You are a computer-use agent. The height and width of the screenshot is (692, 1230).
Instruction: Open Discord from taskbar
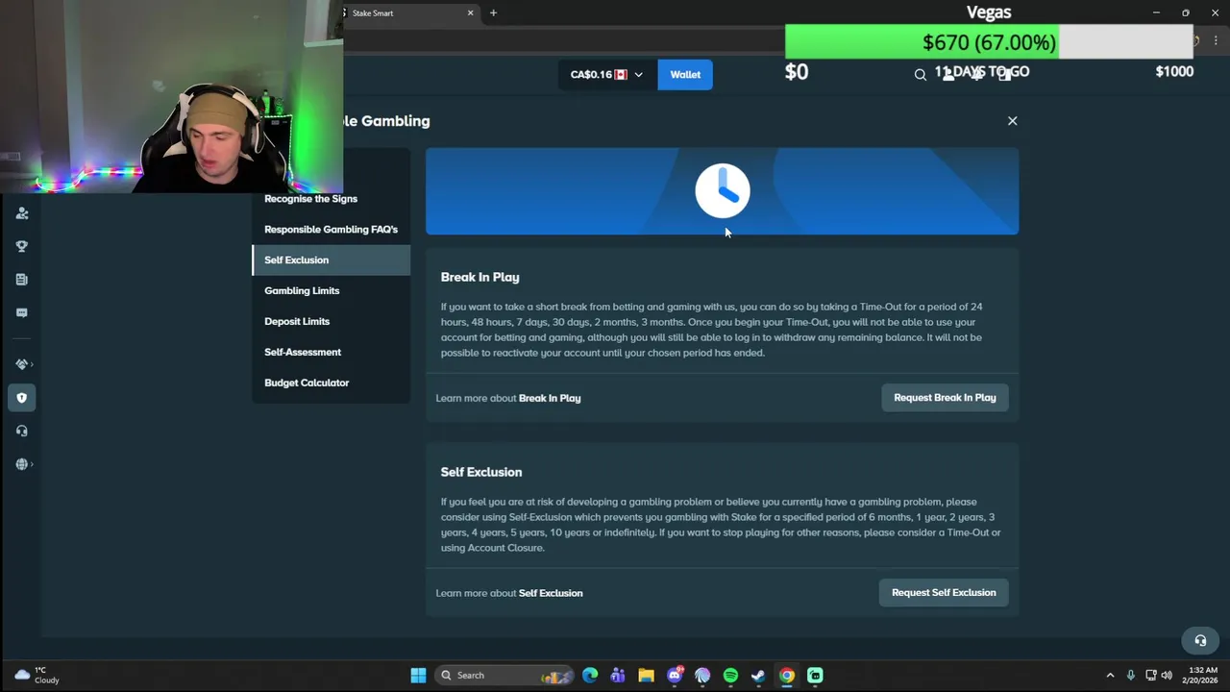pos(675,676)
